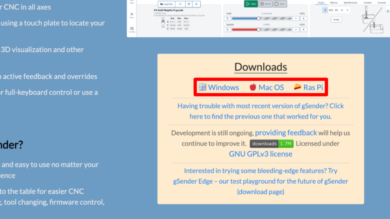Expand the chevron dropdown next to Load File
The width and height of the screenshot is (390, 219).
180,4
